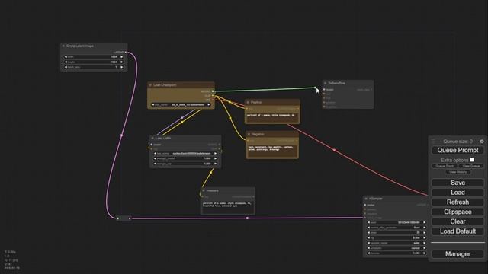488x274 pixels.
Task: Collapse the Negative prompt node
Action: pyautogui.click(x=249, y=134)
